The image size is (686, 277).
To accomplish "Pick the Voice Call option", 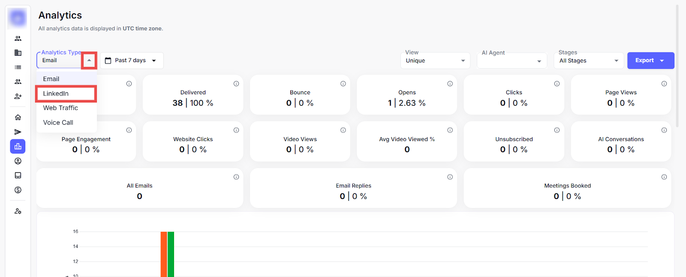I will tap(58, 123).
